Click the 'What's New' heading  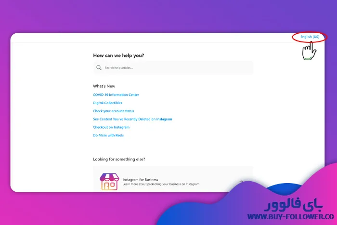(104, 86)
